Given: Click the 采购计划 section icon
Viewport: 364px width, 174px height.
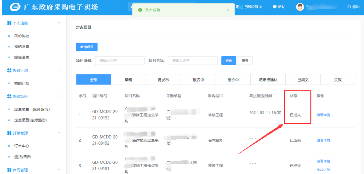Looking at the screenshot, I should point(9,71).
